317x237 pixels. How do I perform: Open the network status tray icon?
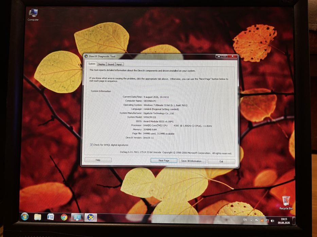267,221
